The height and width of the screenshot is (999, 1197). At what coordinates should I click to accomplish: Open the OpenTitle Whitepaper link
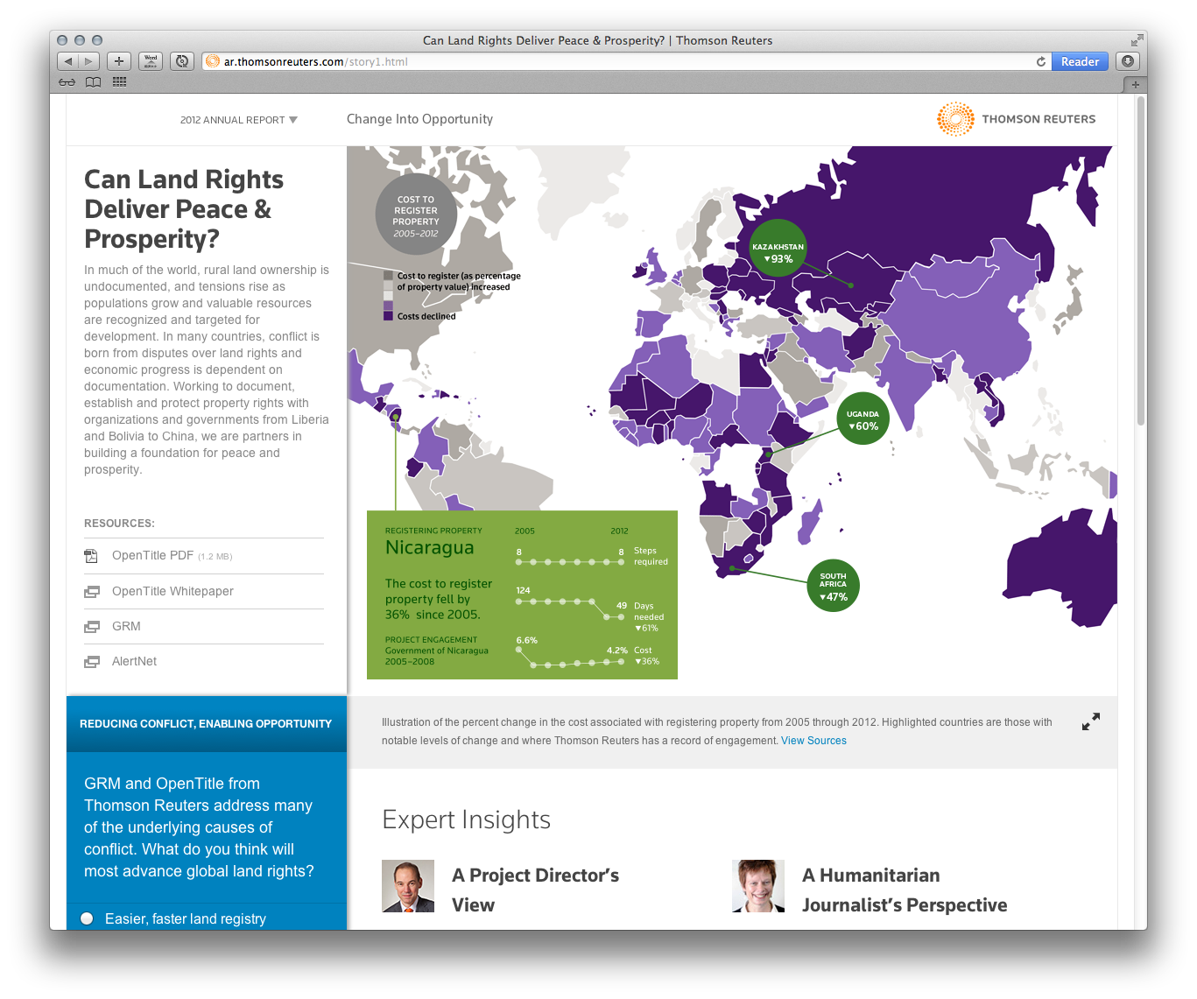(173, 592)
